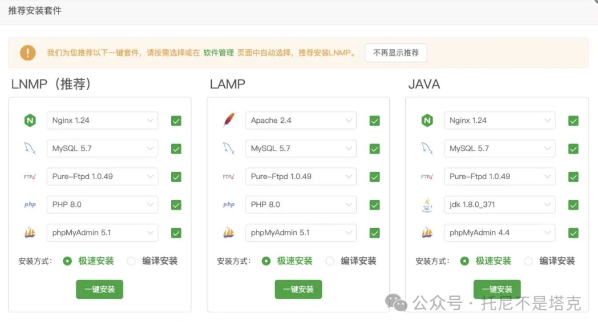Uncheck PHP 8.0 in LNMP column

coord(176,205)
